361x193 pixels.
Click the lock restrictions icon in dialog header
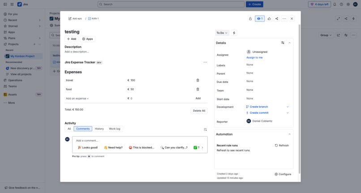tap(250, 19)
